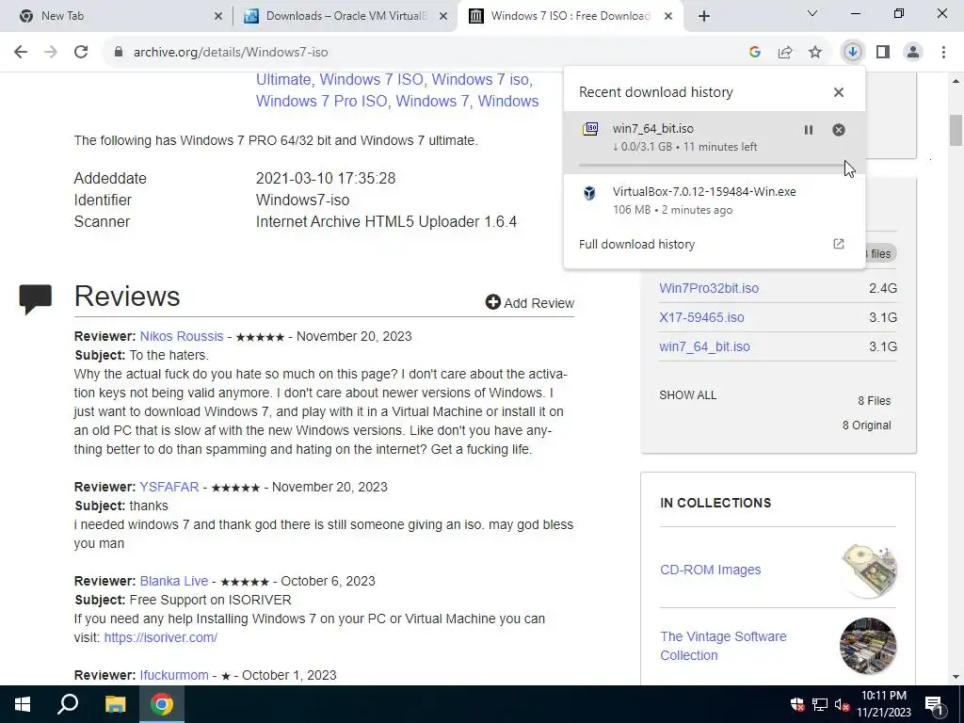Open the Windows security tray icon
Viewport: 964px width, 723px height.
797,704
